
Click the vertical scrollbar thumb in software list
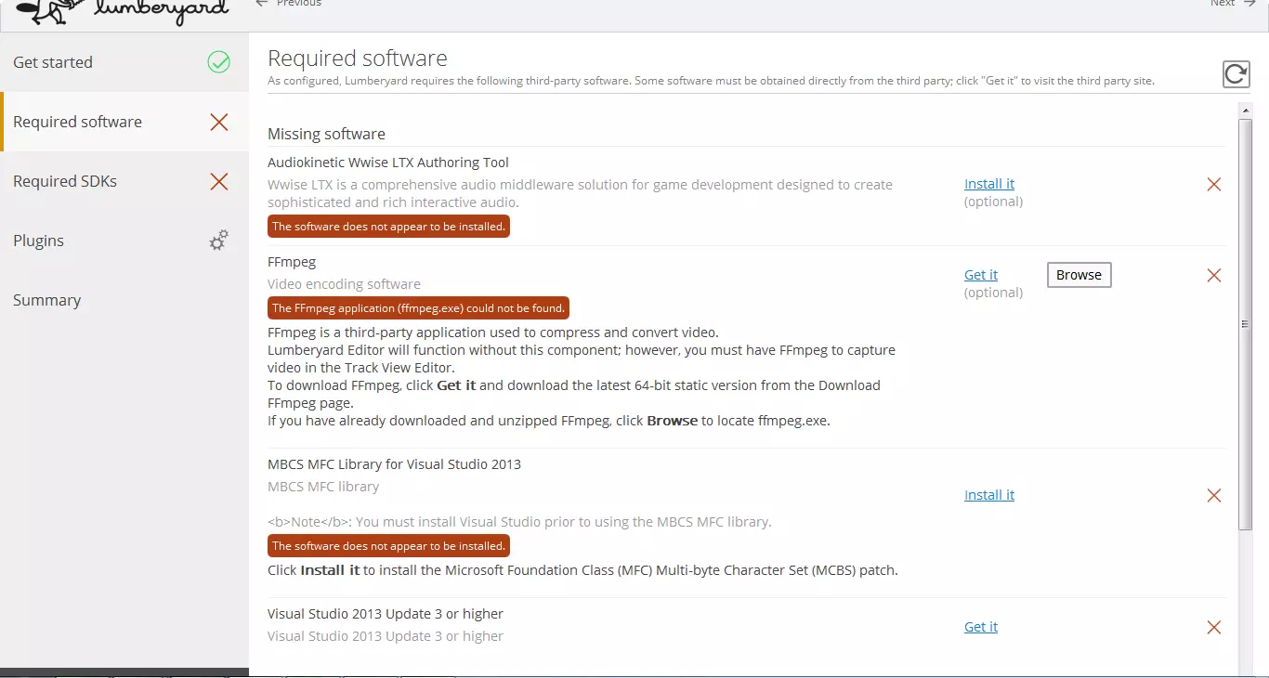[1245, 323]
